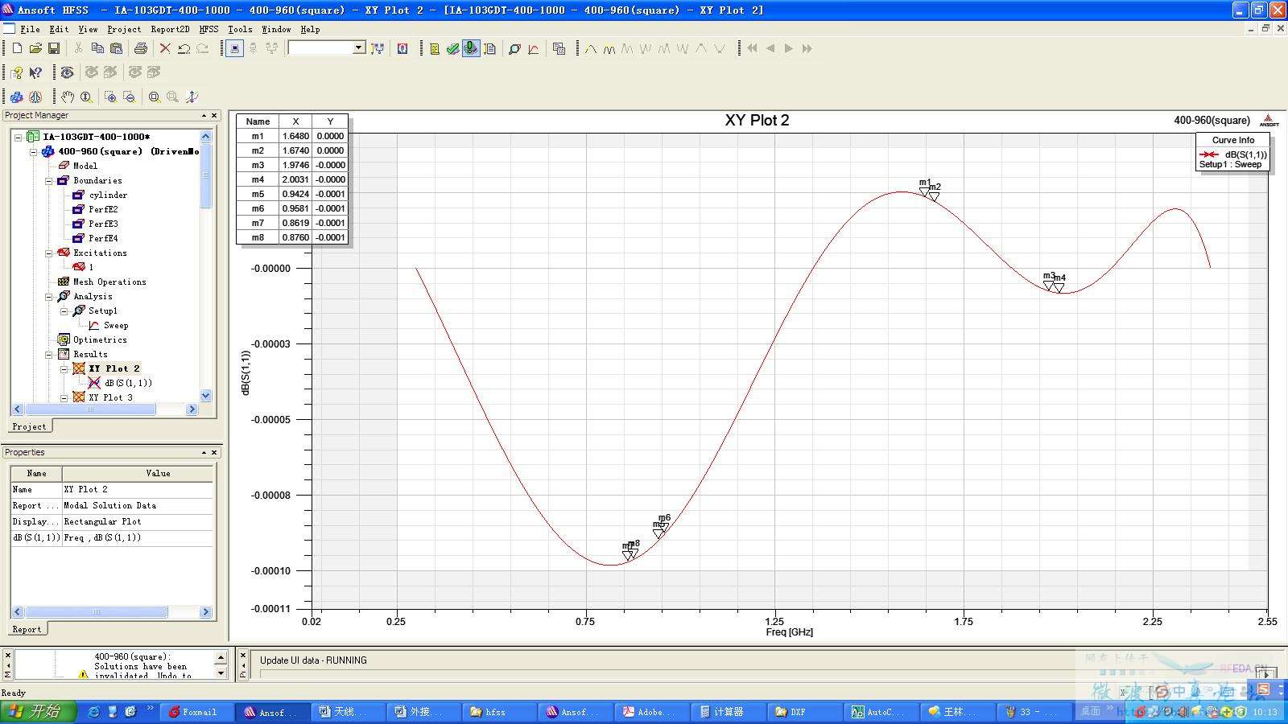The image size is (1288, 724).
Task: Collapse the XY Plot 2 node
Action: coord(64,368)
